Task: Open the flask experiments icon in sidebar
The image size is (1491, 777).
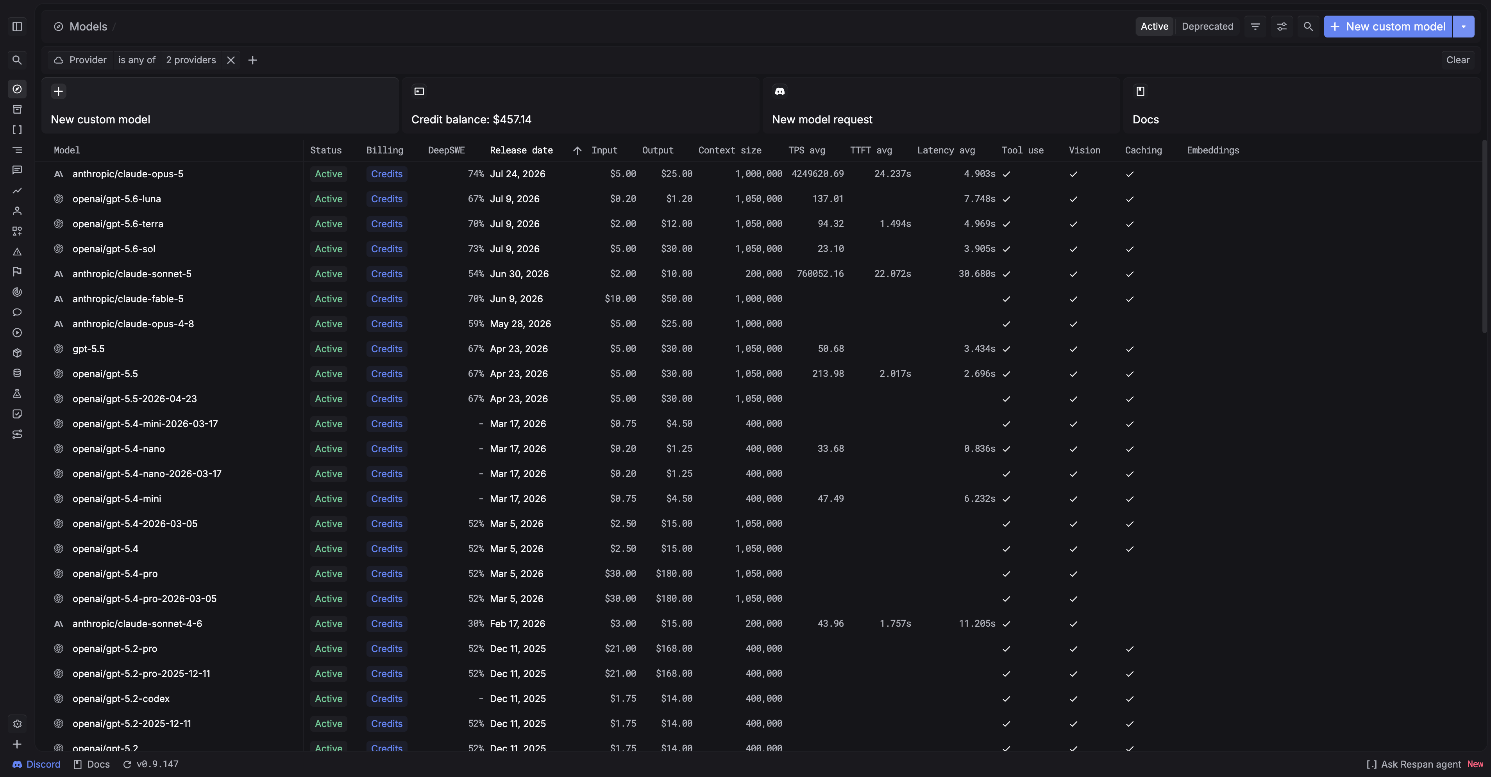Action: coord(17,394)
